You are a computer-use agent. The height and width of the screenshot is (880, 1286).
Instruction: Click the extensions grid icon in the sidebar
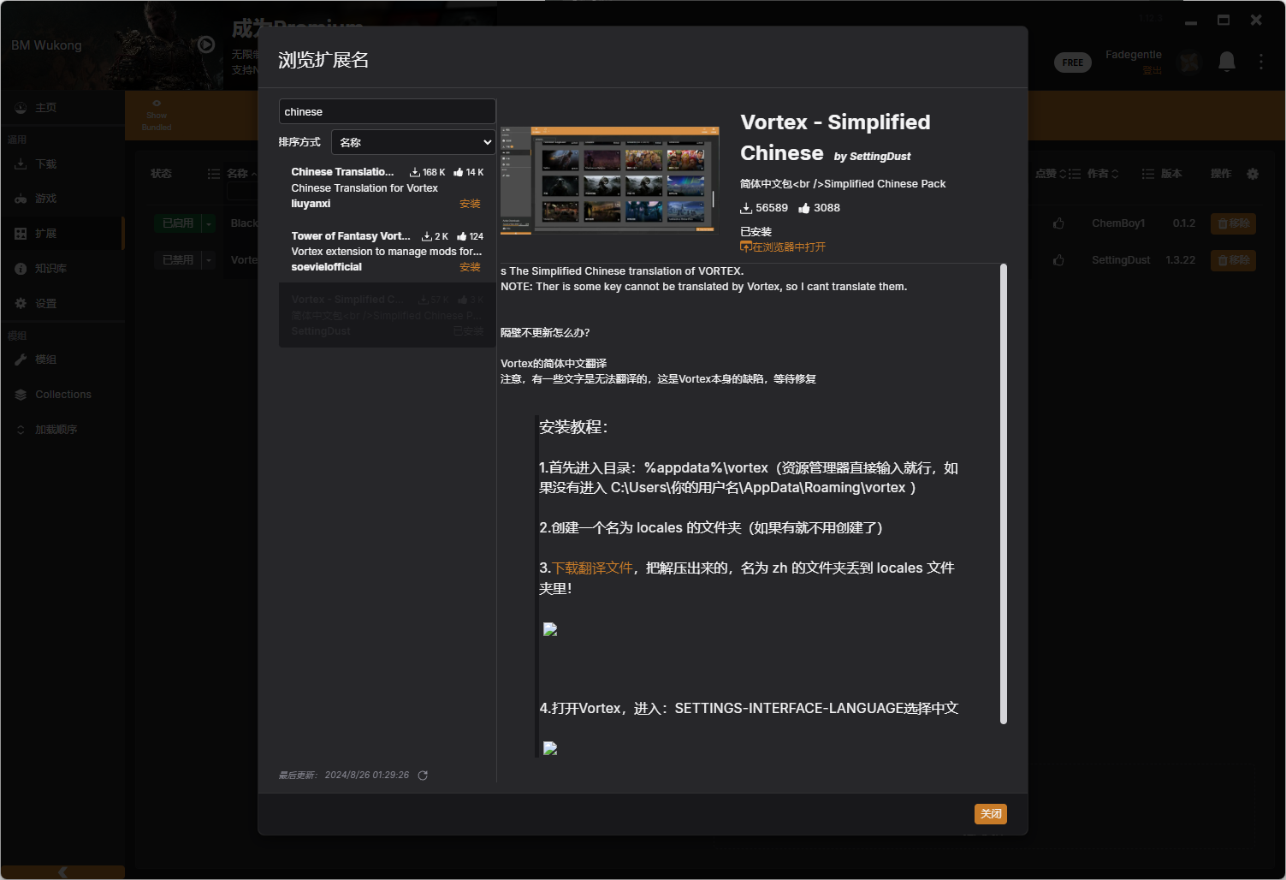tap(21, 234)
